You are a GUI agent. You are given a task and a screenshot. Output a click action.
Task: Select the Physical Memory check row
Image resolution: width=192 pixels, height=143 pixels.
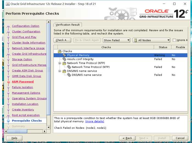click(x=120, y=55)
